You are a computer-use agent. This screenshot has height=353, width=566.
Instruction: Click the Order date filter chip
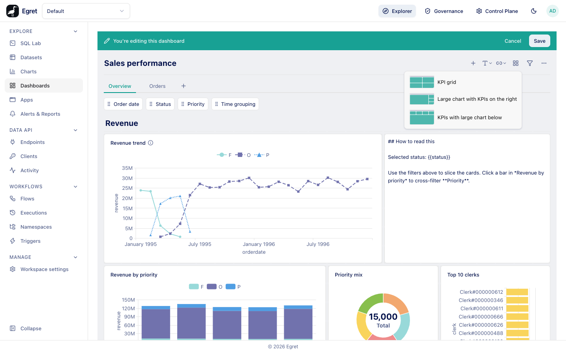(x=123, y=104)
